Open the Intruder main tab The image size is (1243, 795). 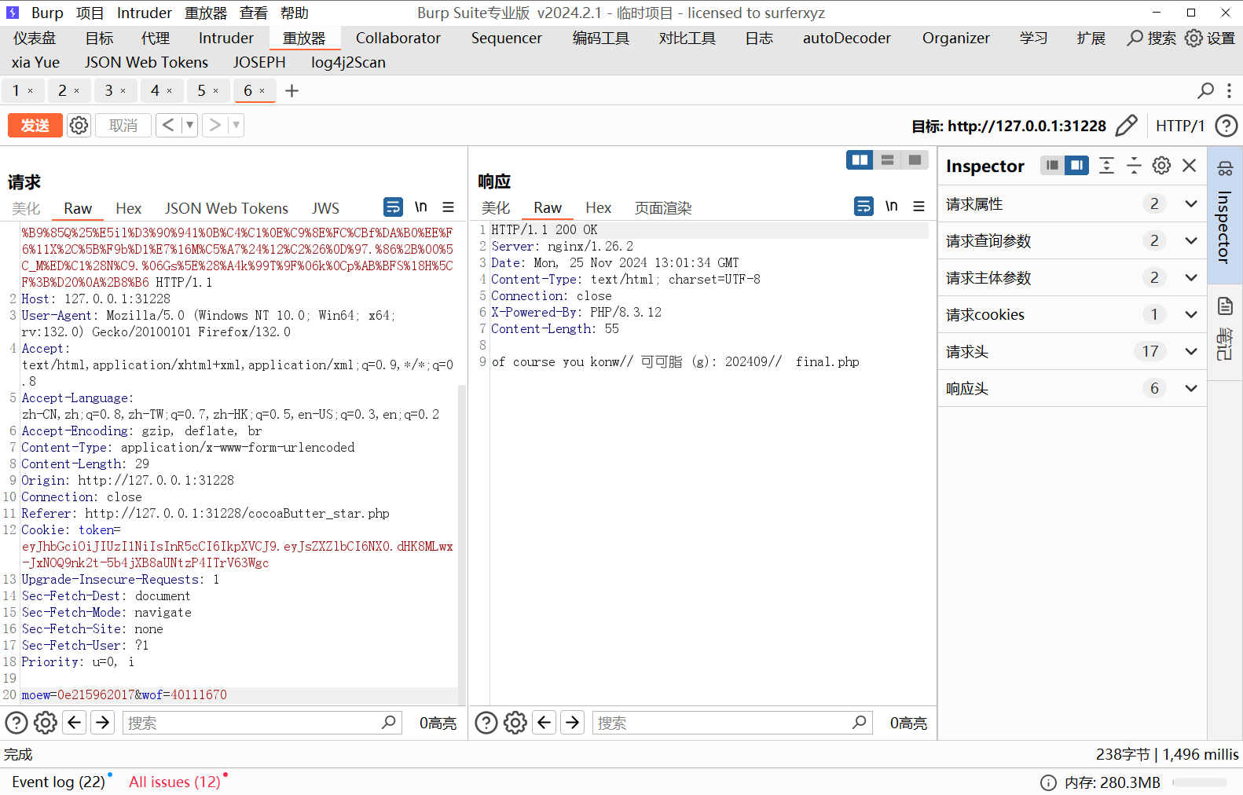point(226,38)
